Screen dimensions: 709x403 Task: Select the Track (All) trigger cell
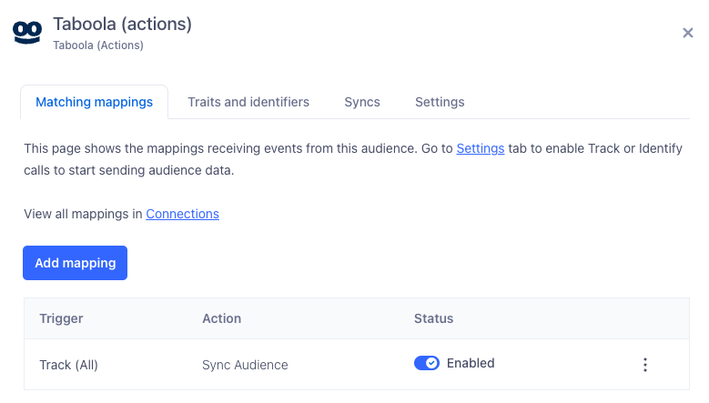pos(68,365)
